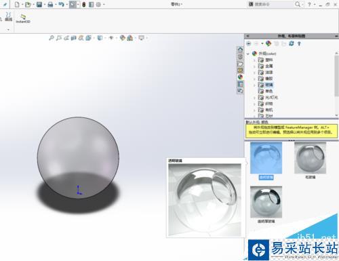Activate the Select cursor tool
Viewport: 339px width, 261px height.
click(73, 4)
